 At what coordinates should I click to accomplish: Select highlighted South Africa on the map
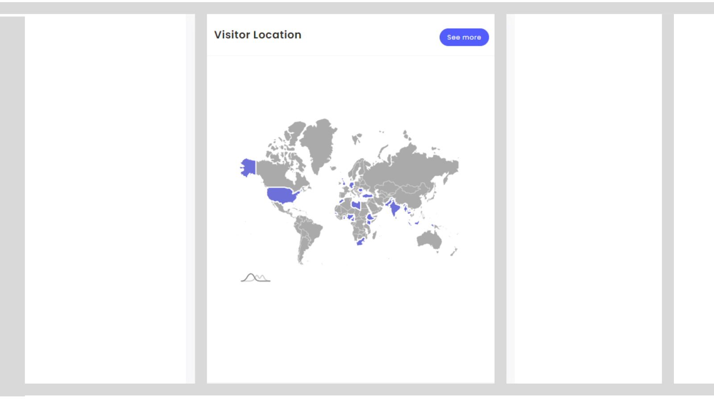point(361,242)
